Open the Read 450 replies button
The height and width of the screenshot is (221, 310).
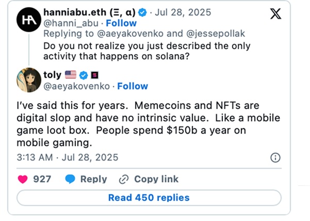pos(149,198)
